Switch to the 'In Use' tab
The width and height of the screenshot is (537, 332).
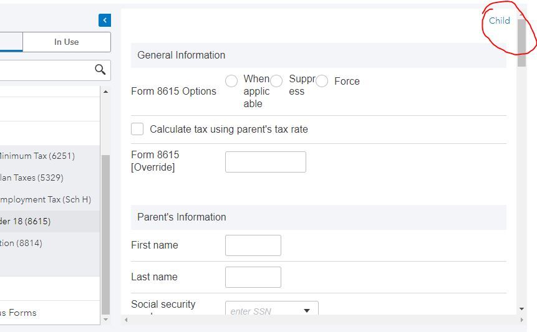point(66,42)
